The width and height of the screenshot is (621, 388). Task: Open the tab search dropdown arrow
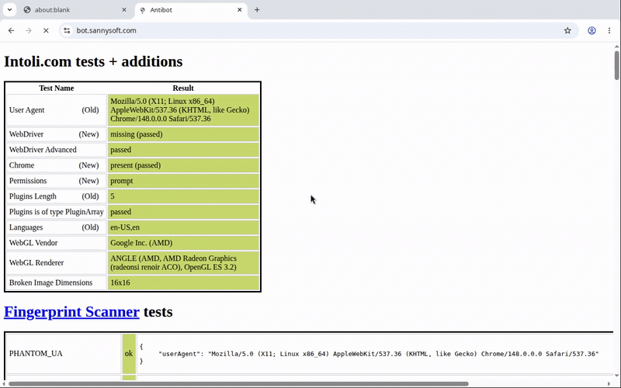pyautogui.click(x=9, y=9)
